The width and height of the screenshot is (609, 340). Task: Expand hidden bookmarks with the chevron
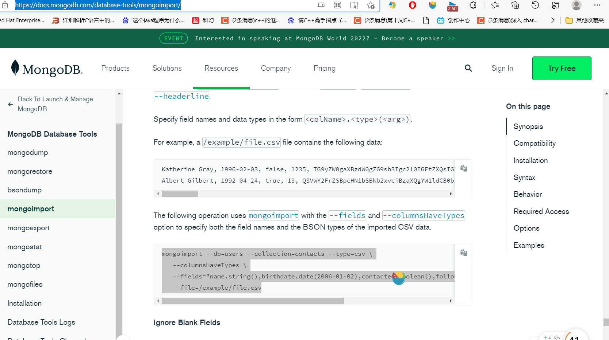click(552, 20)
